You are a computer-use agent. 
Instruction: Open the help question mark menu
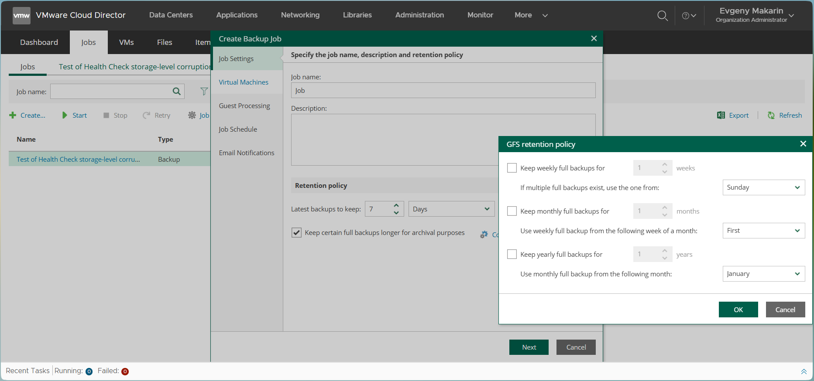[x=689, y=16]
